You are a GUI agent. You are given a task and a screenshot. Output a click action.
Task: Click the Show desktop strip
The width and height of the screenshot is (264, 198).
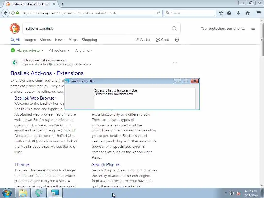[x=262, y=193]
